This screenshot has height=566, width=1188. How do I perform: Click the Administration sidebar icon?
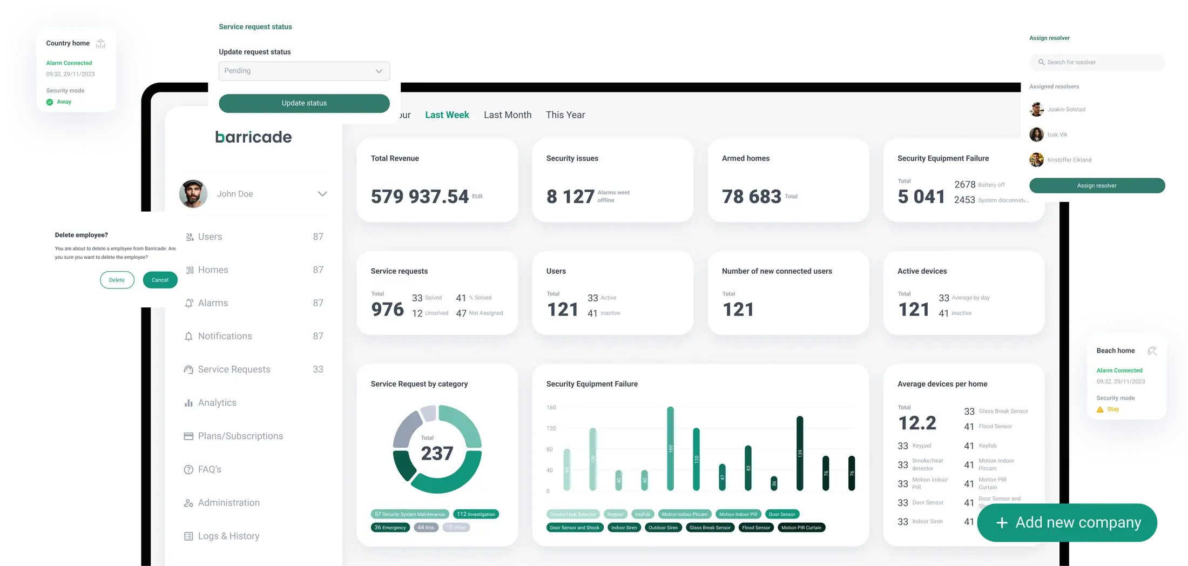tap(188, 503)
